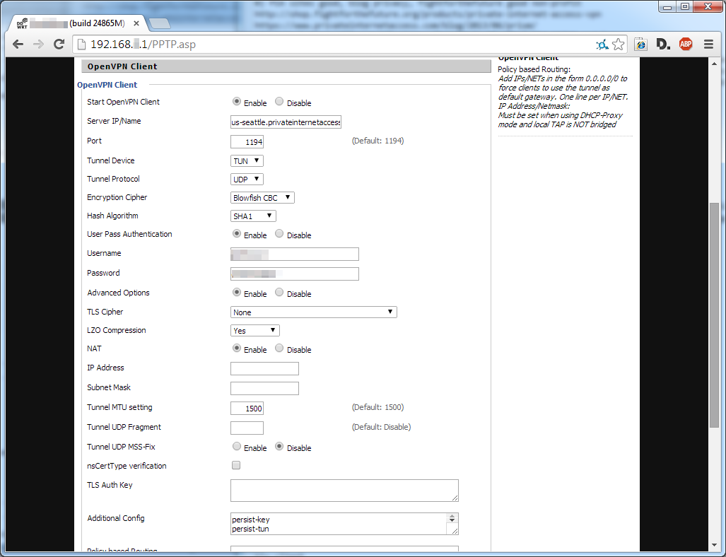Disable the Start OpenVPN Client option
The width and height of the screenshot is (726, 557).
[279, 101]
